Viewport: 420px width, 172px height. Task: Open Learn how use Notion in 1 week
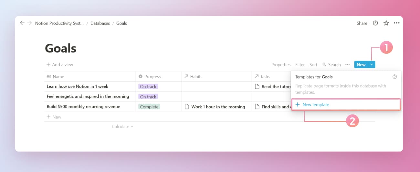point(77,86)
